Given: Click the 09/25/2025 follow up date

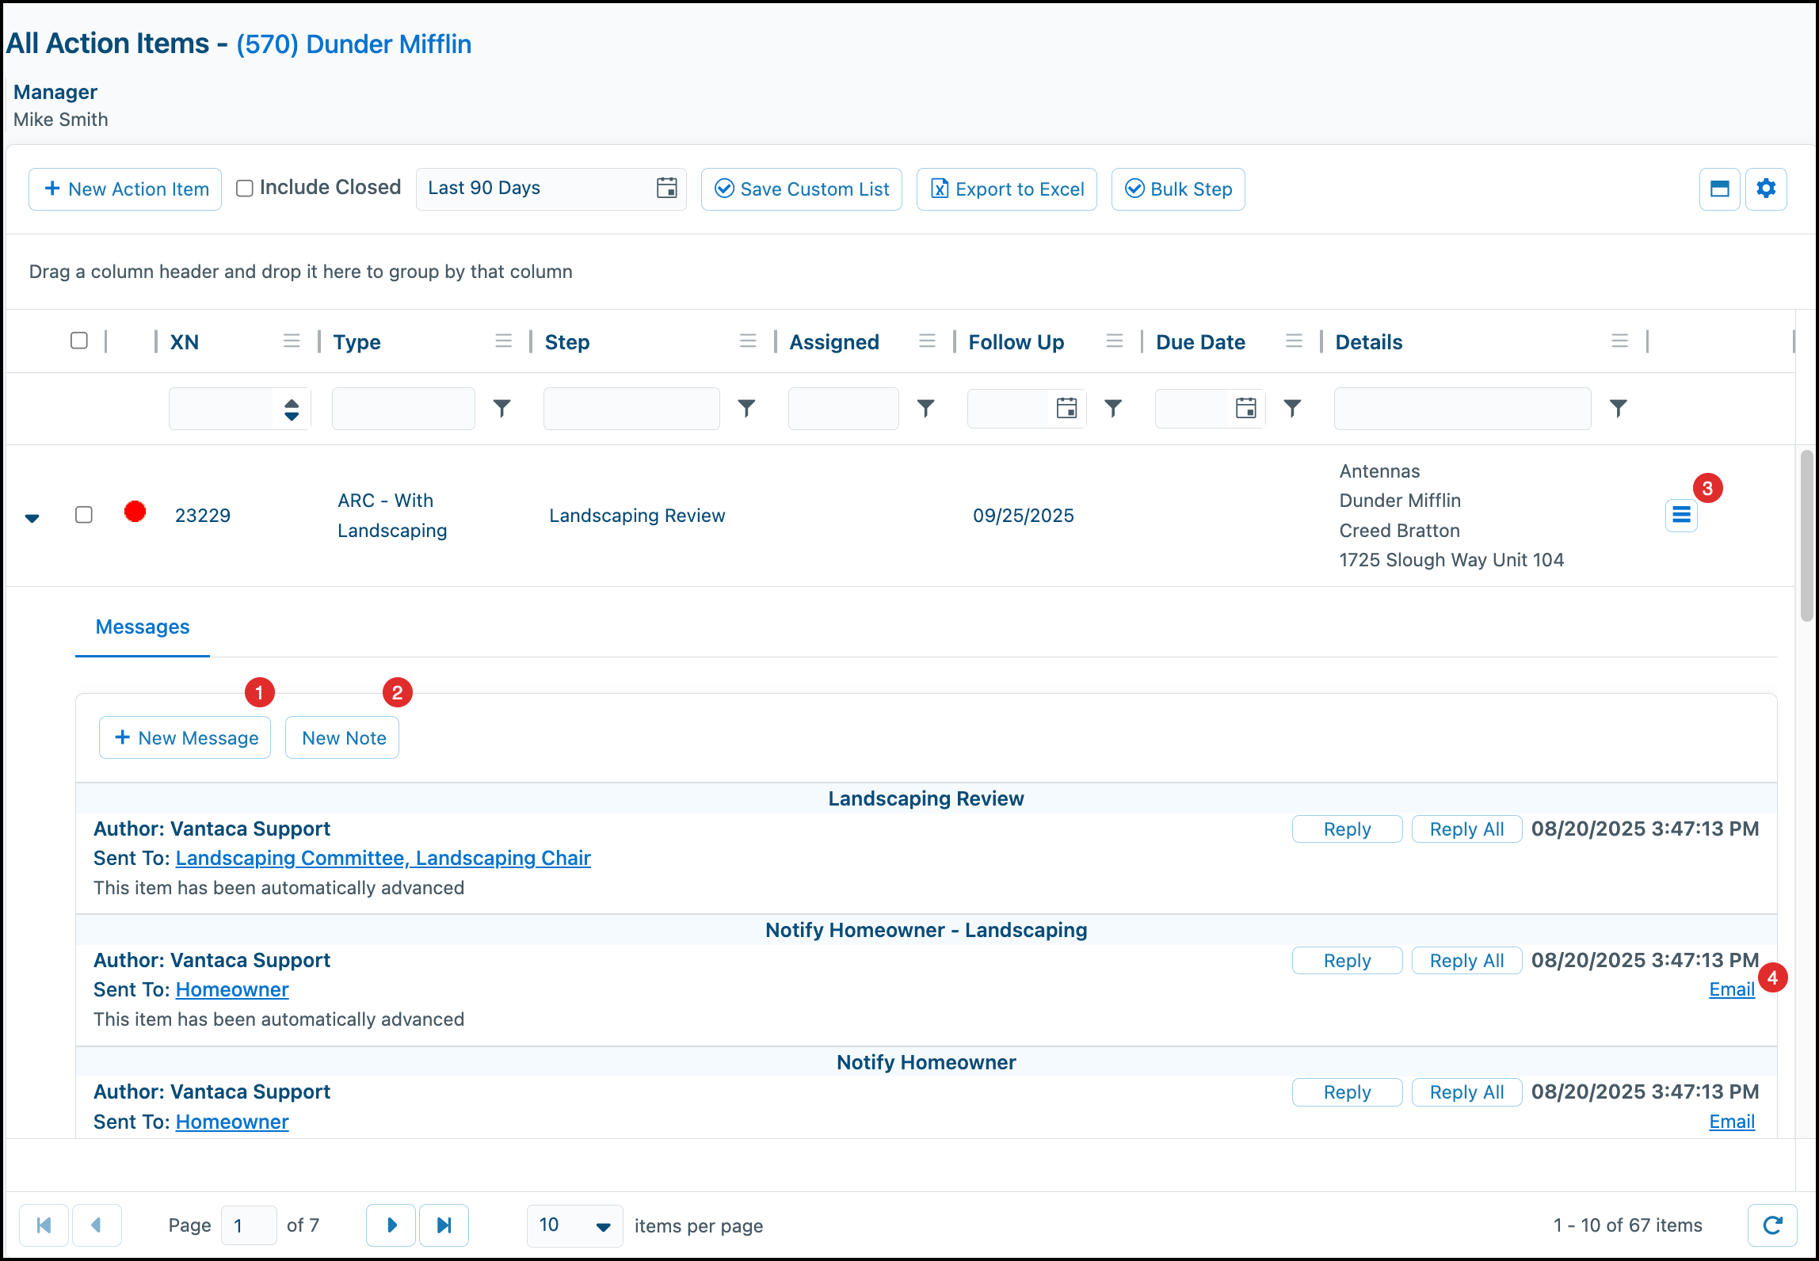Looking at the screenshot, I should 1023,516.
